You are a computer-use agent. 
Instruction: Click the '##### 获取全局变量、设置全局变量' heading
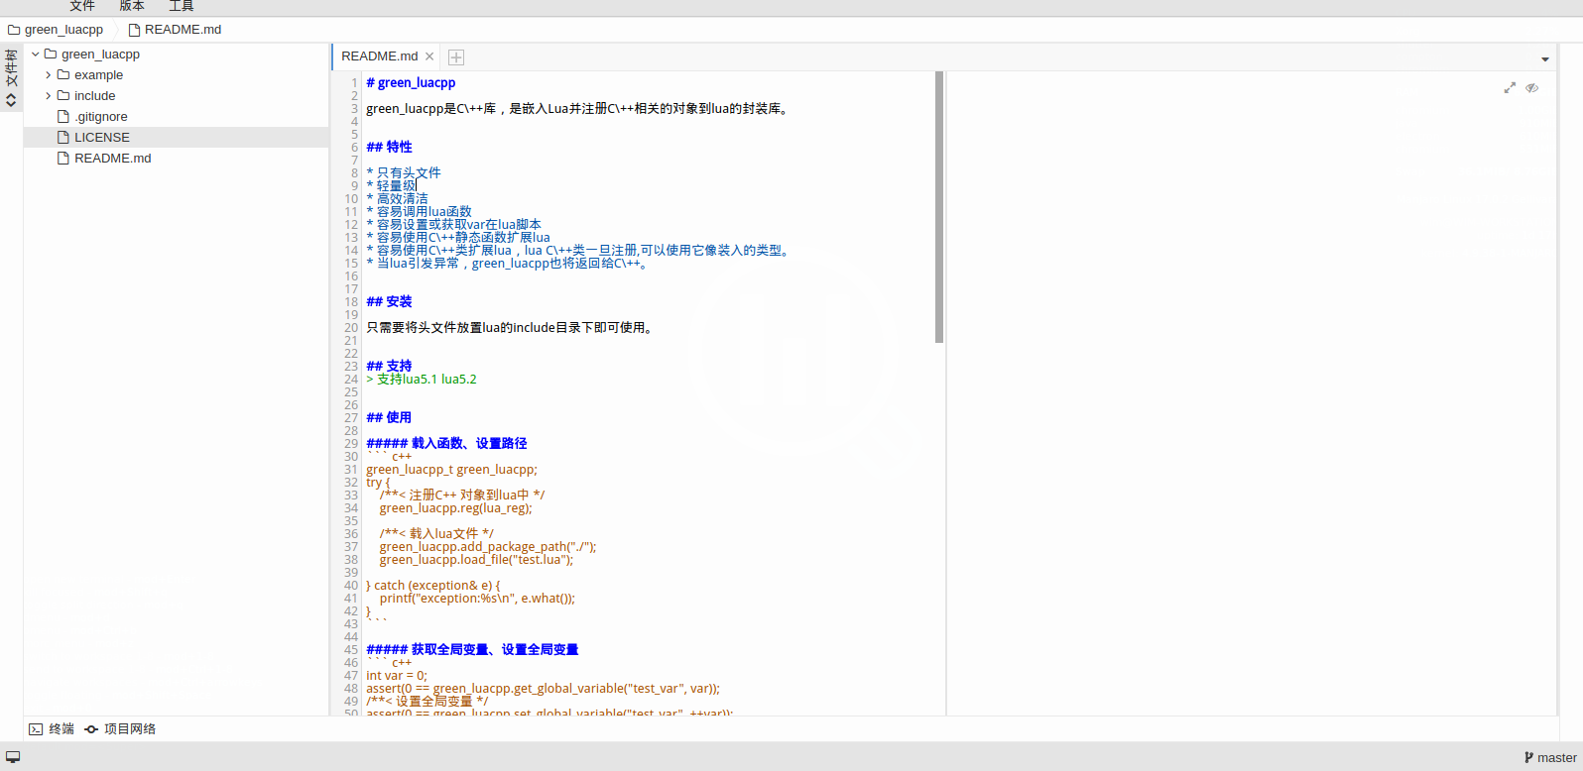(472, 650)
